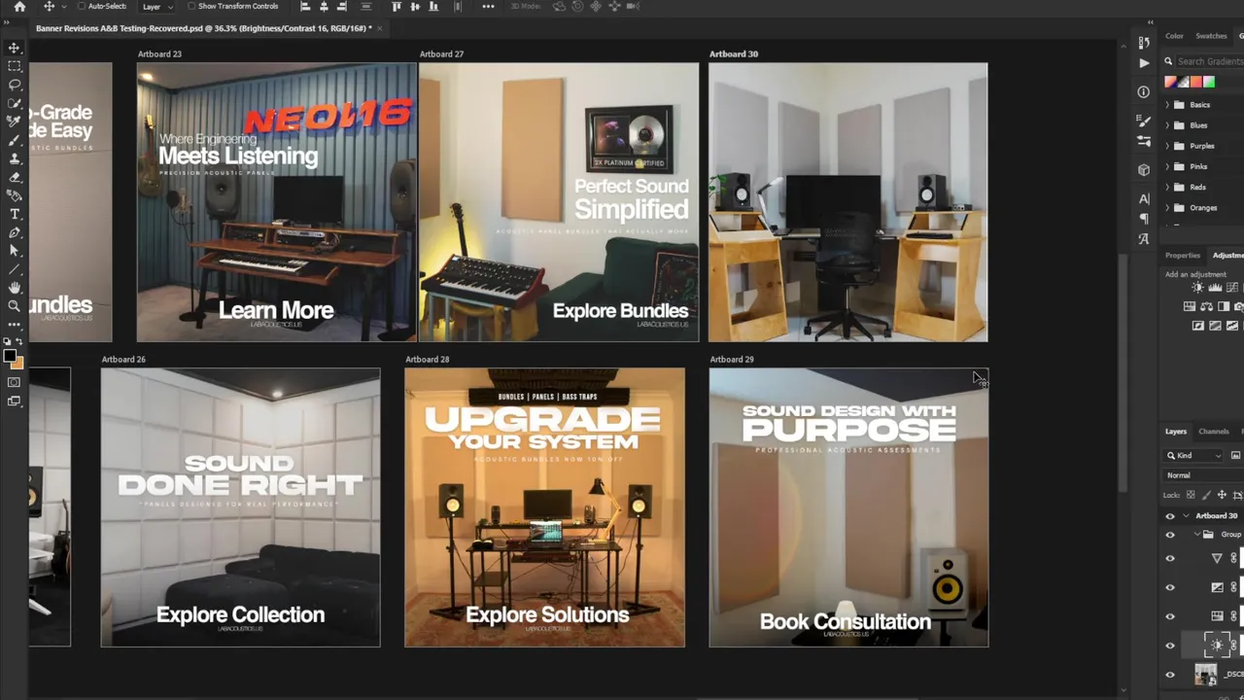Open the Info panel icon
This screenshot has width=1244, height=700.
coord(1144,91)
